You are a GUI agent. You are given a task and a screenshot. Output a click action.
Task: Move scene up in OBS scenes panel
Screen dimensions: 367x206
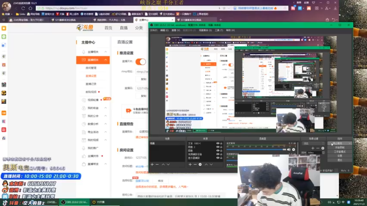tap(163, 164)
